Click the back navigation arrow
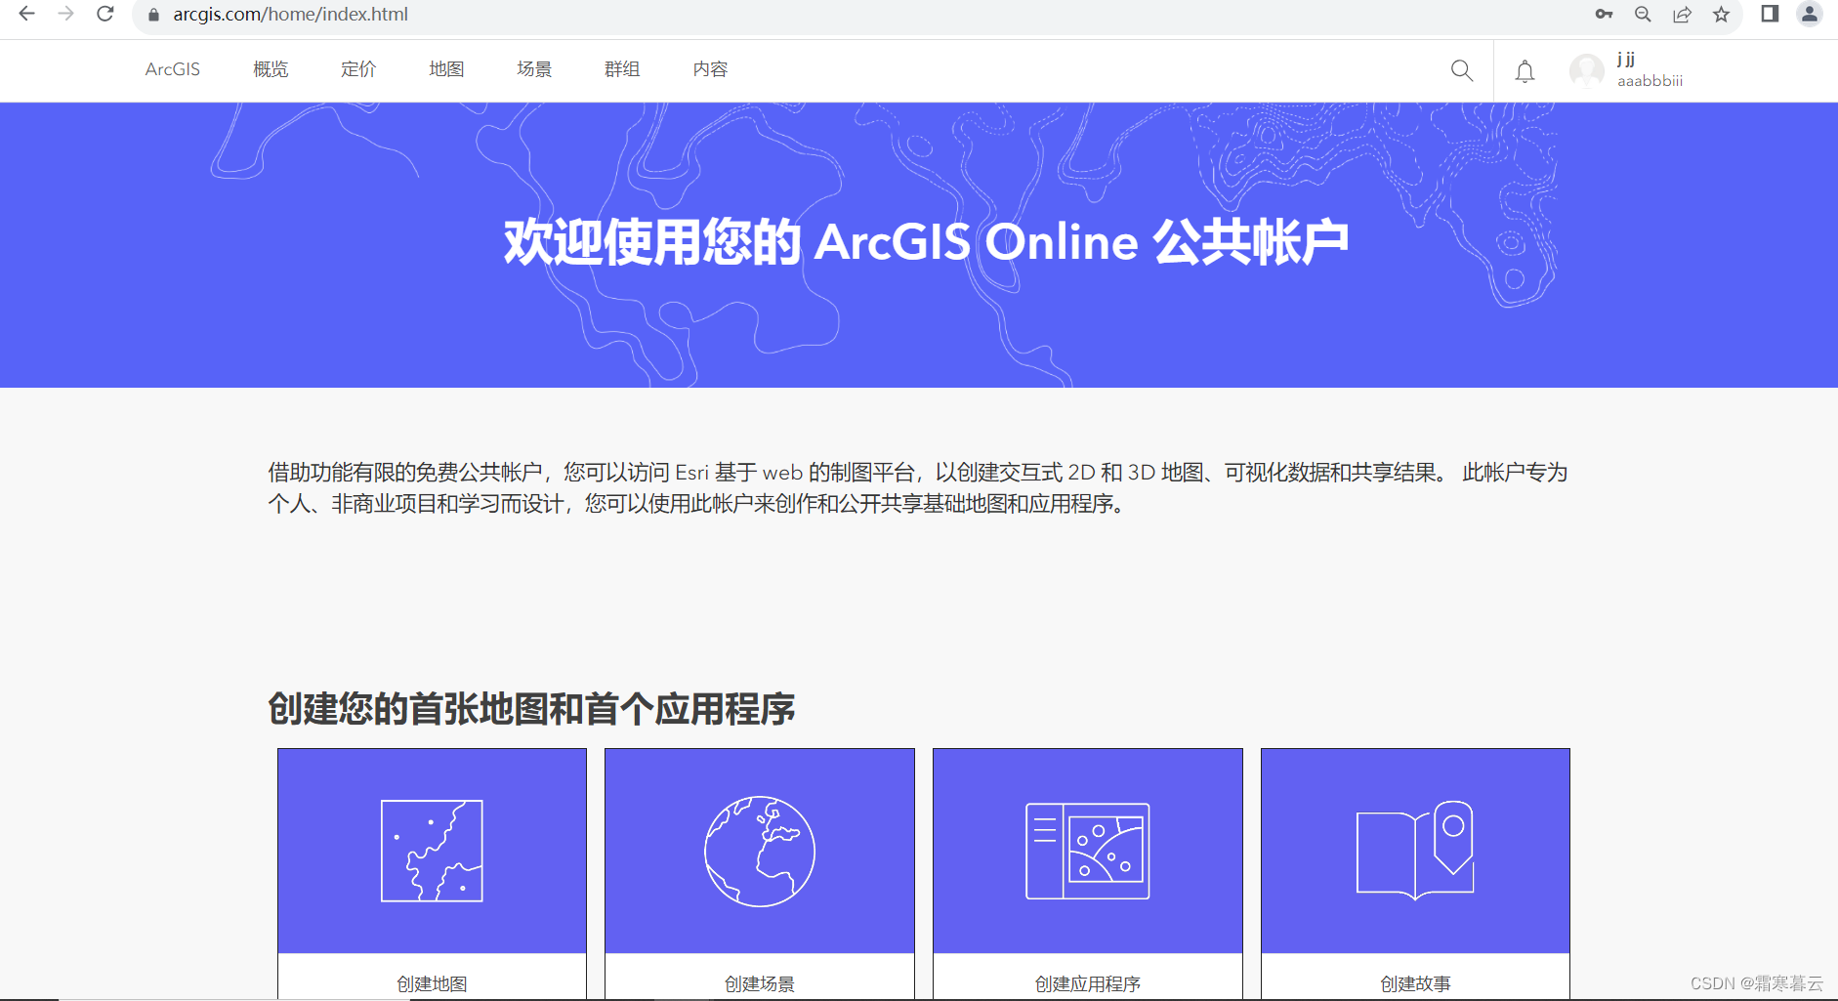The height and width of the screenshot is (1001, 1838). (x=26, y=15)
